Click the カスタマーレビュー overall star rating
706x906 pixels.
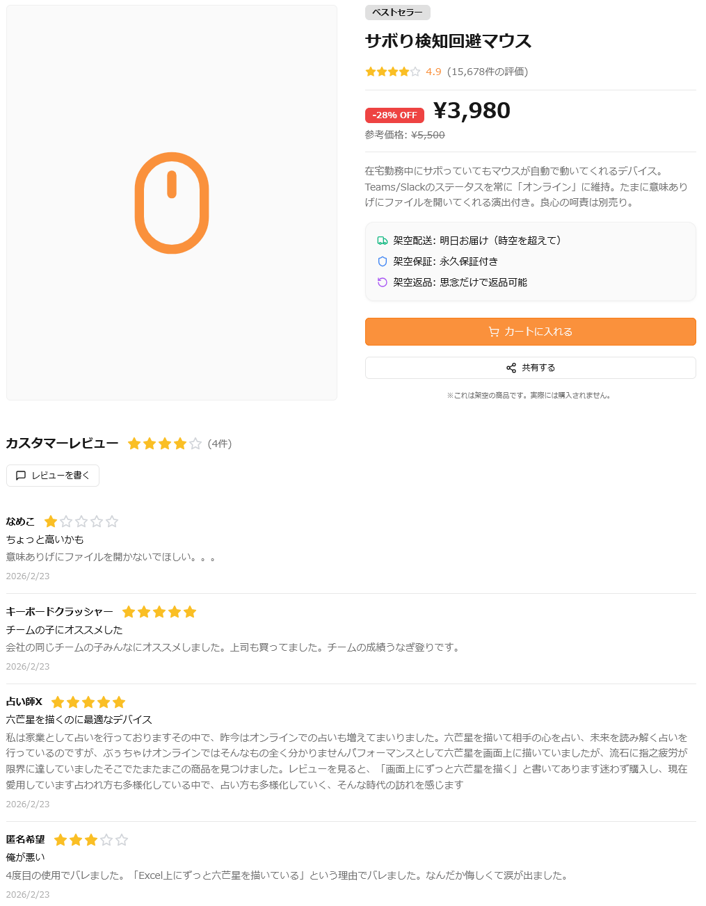pyautogui.click(x=165, y=444)
